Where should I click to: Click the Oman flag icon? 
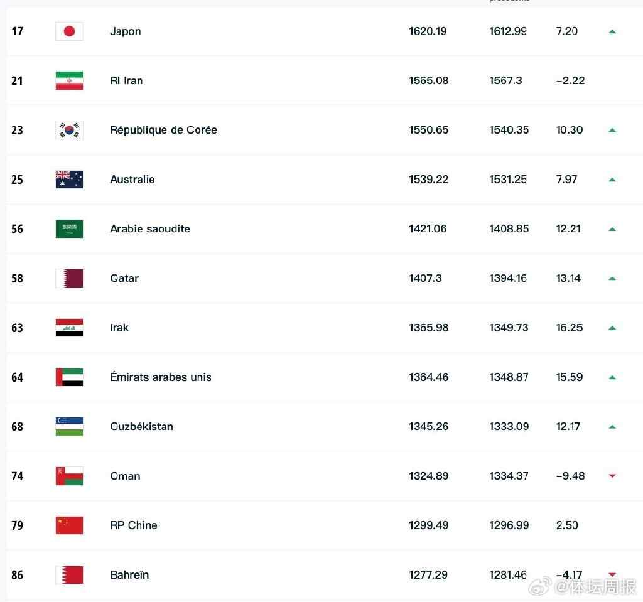69,476
